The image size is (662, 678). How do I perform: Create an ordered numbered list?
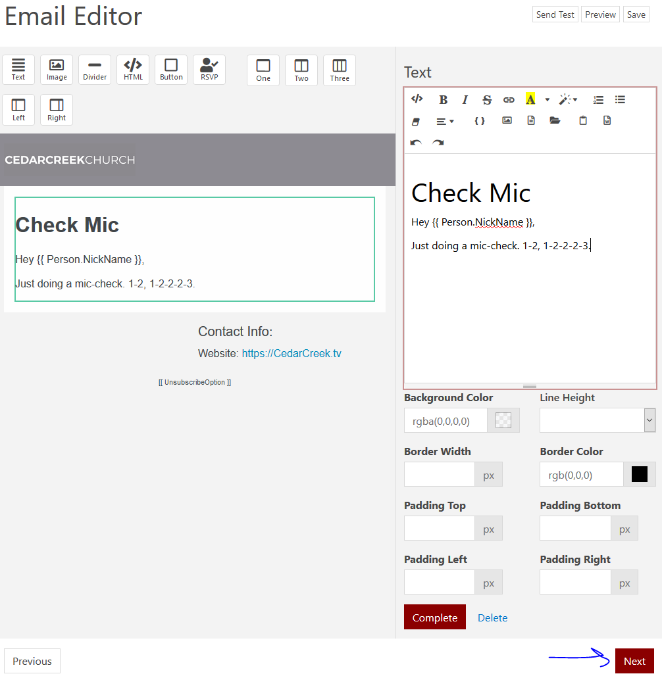[x=598, y=100]
